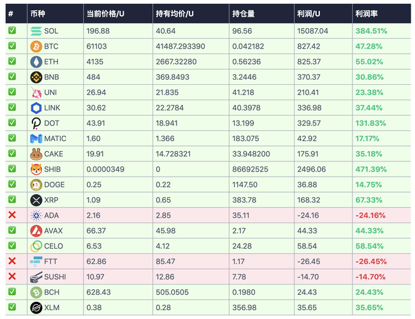Click BTC current price 61103
The width and height of the screenshot is (415, 319).
click(x=97, y=47)
